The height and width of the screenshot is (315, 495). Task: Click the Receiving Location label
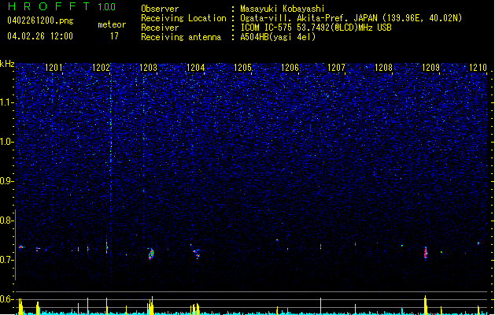[183, 18]
